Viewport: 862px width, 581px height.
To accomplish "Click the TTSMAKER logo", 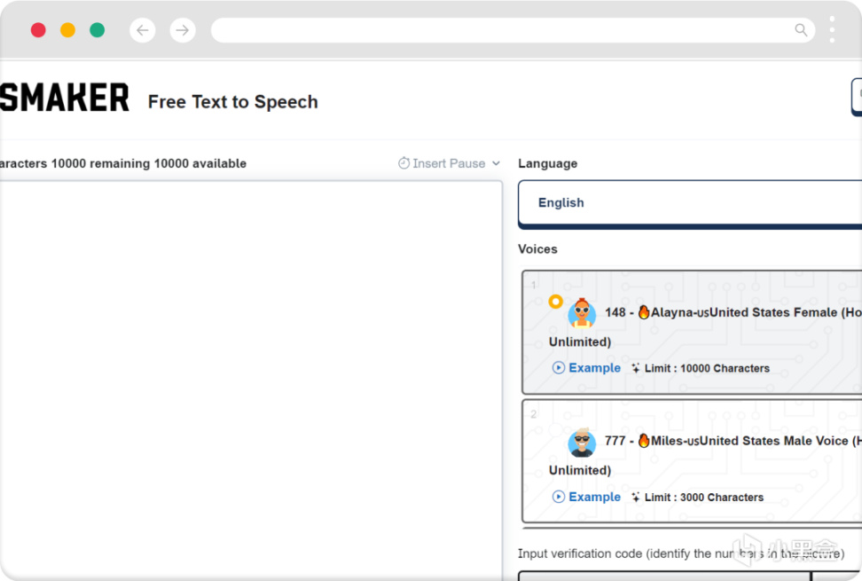I will click(x=65, y=98).
